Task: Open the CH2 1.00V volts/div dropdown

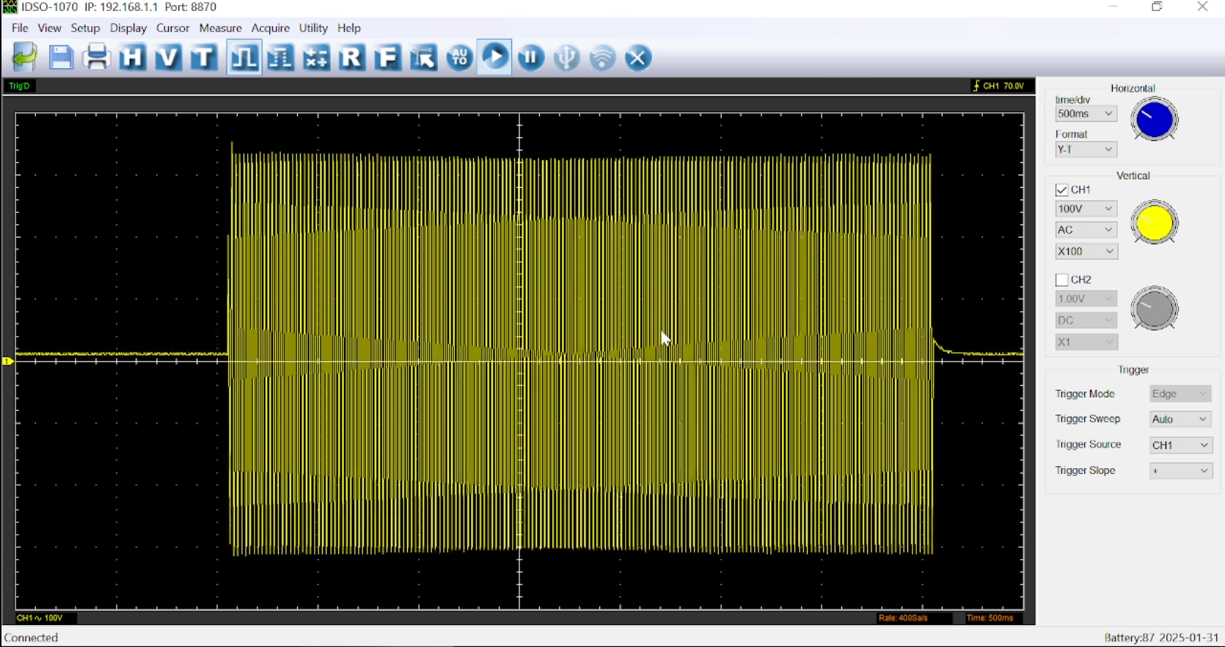Action: pyautogui.click(x=1086, y=299)
